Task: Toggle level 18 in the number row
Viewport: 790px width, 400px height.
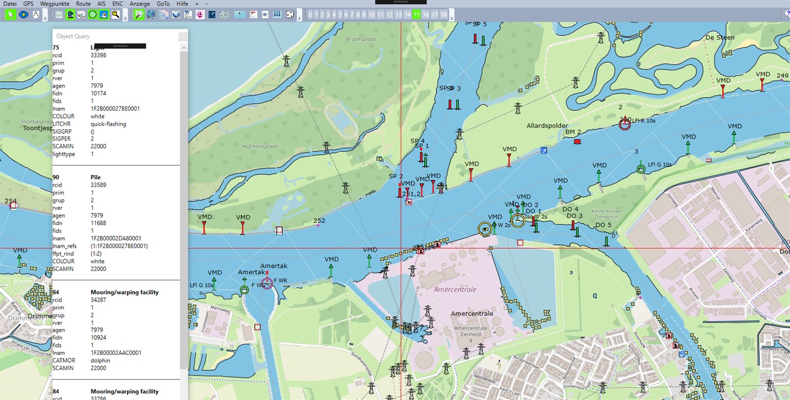Action: 443,14
